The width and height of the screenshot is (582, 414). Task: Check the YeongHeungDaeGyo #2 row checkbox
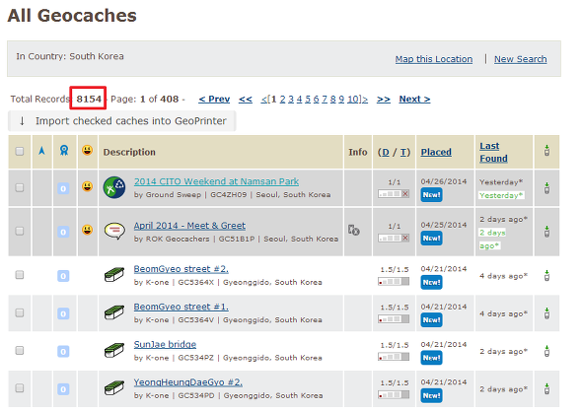point(20,388)
